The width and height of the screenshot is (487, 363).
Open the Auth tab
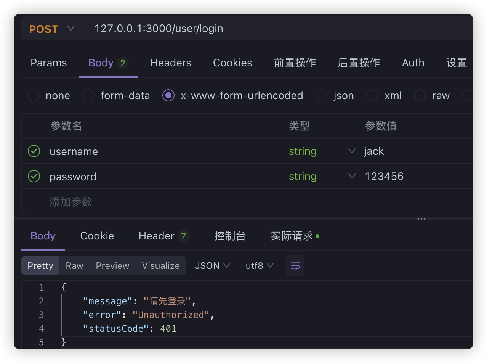(413, 63)
